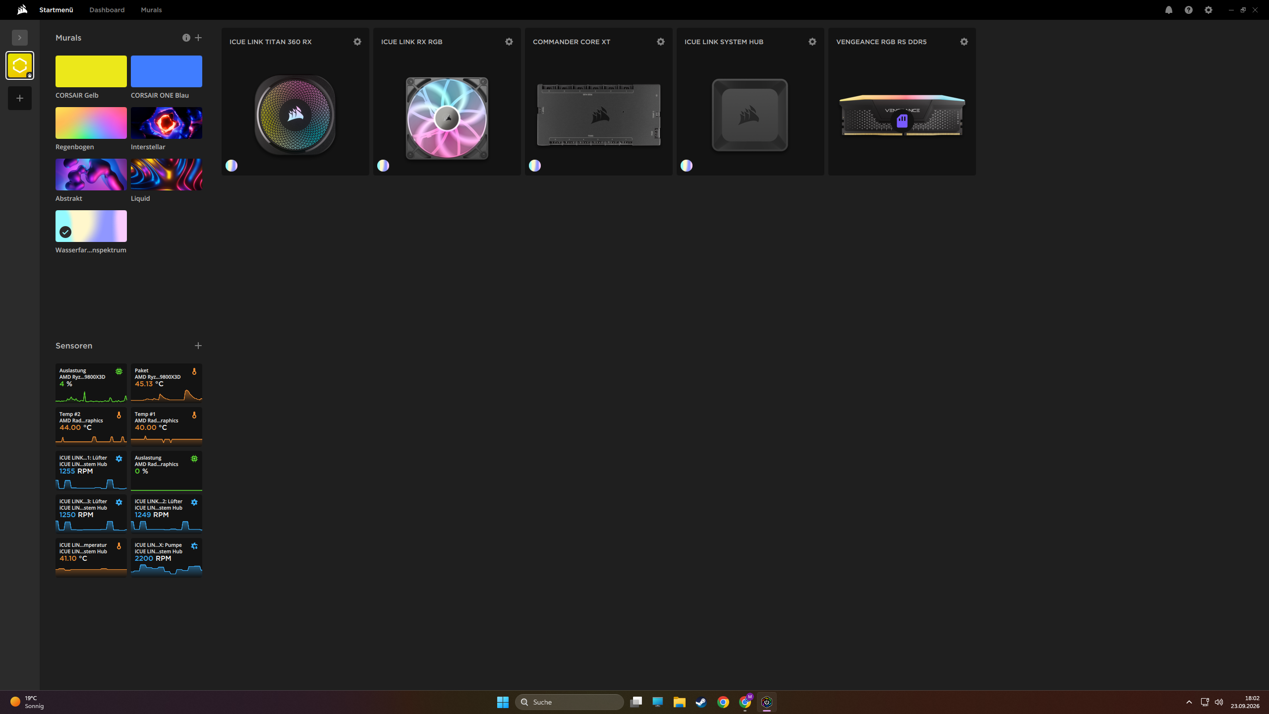Open the help question mark icon
The height and width of the screenshot is (714, 1269).
tap(1189, 10)
